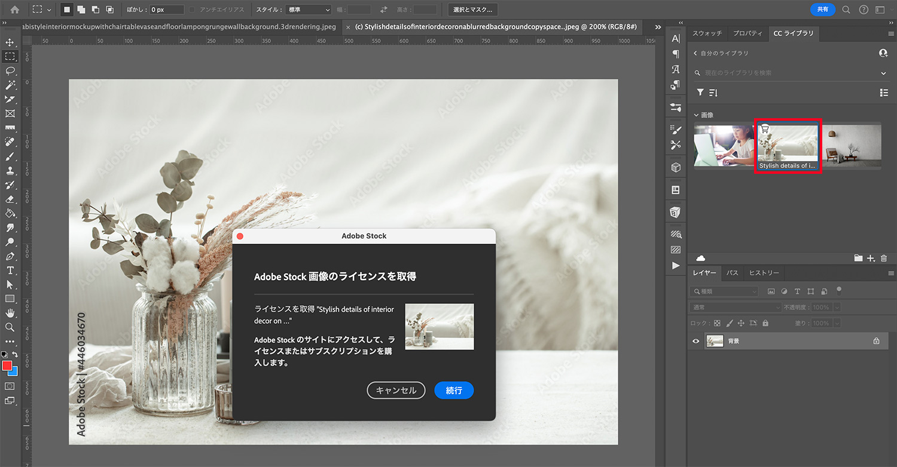This screenshot has height=467, width=897.
Task: Select the Healing Brush tool
Action: tap(10, 142)
